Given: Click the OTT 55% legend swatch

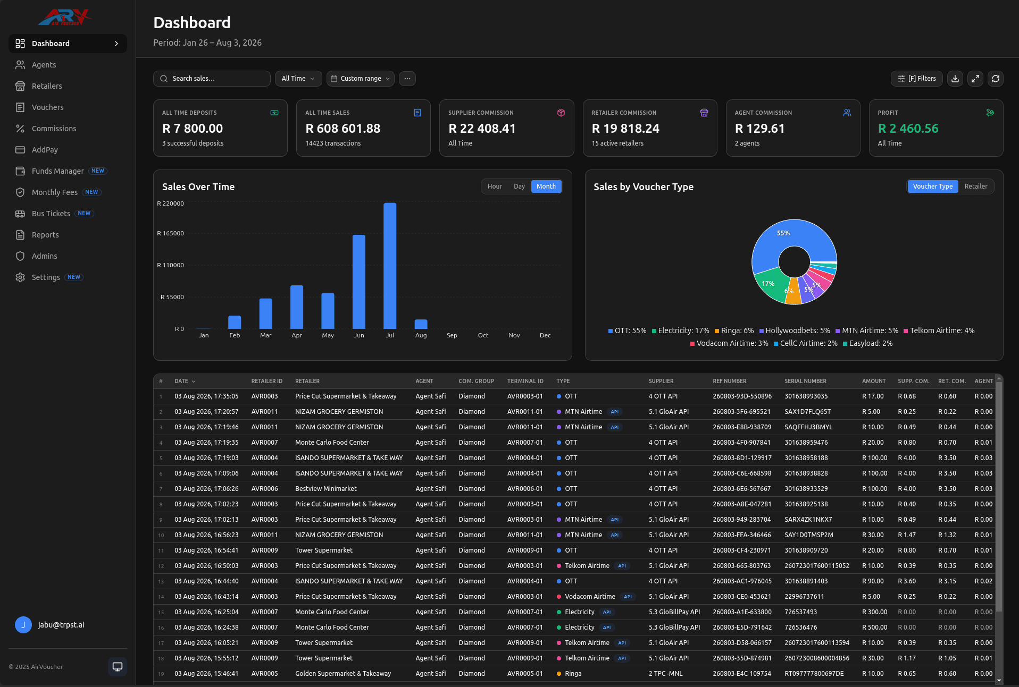Looking at the screenshot, I should click(x=611, y=331).
